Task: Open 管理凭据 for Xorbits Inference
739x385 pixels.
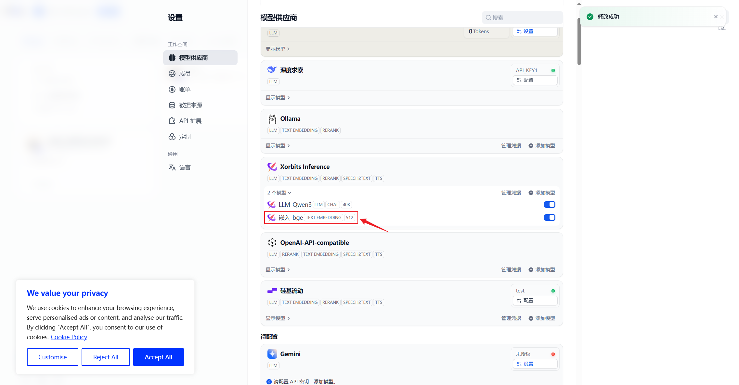Action: pyautogui.click(x=511, y=193)
